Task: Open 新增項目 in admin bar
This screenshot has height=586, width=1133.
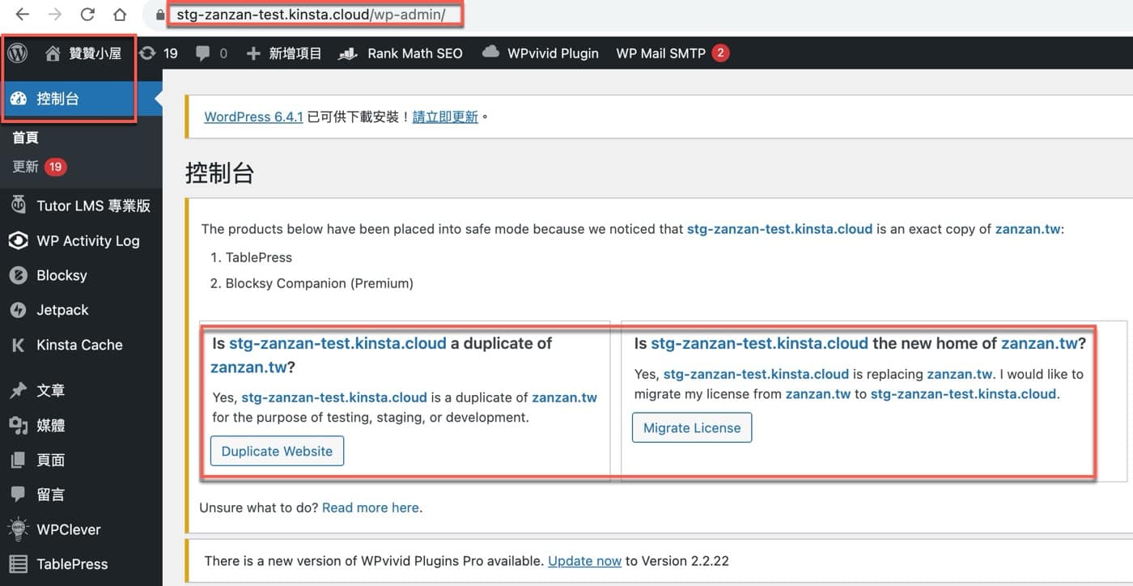Action: pyautogui.click(x=284, y=53)
